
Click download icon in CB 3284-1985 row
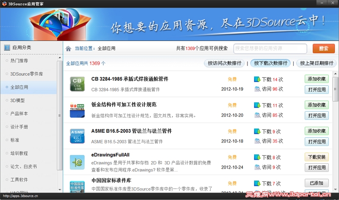[257, 79]
